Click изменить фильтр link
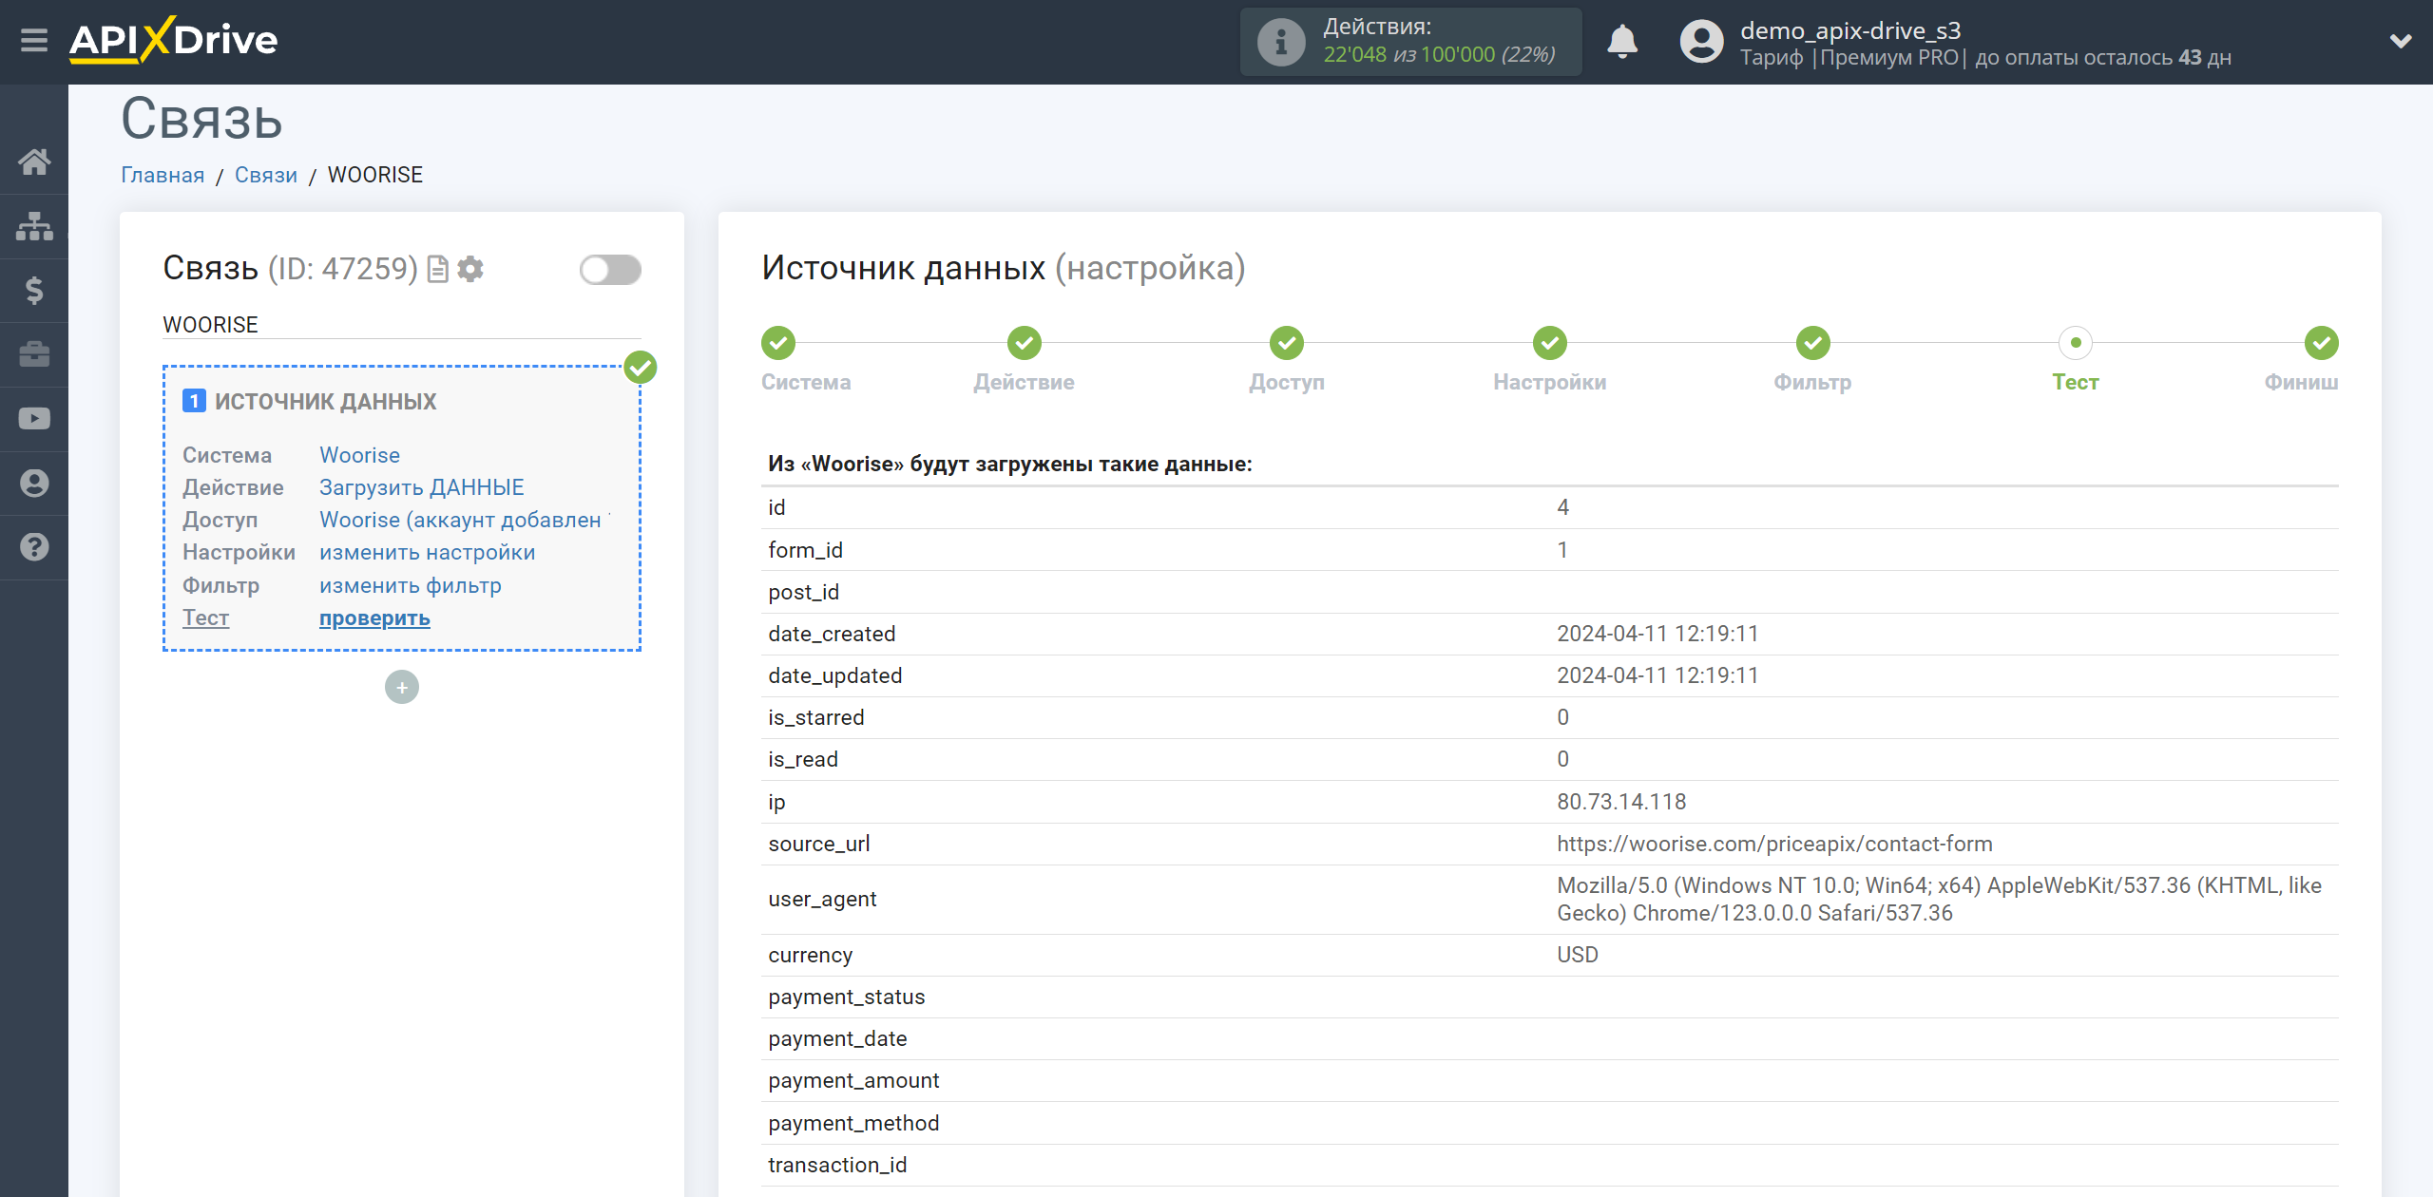Screen dimensions: 2433x1197 point(411,585)
